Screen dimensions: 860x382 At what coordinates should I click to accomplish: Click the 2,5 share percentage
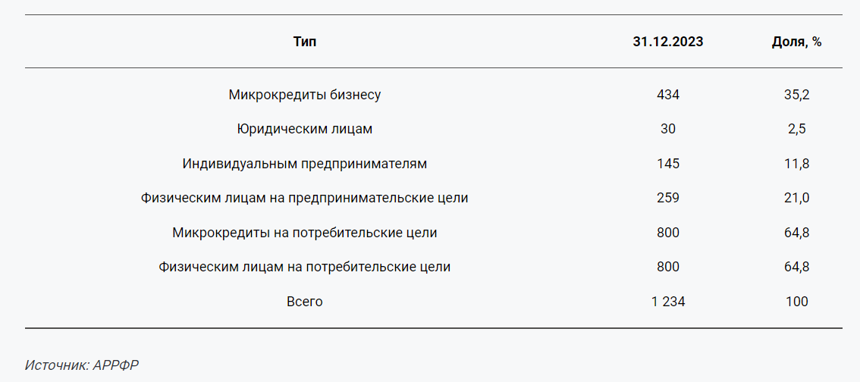[x=796, y=130]
